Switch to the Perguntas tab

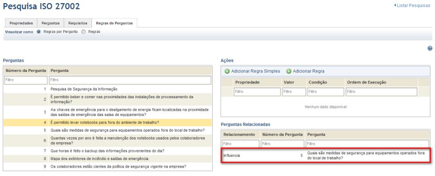point(50,23)
